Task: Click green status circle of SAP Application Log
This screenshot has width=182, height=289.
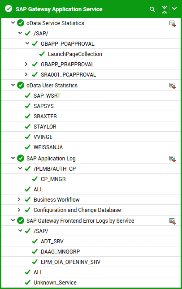Action: coord(21,158)
